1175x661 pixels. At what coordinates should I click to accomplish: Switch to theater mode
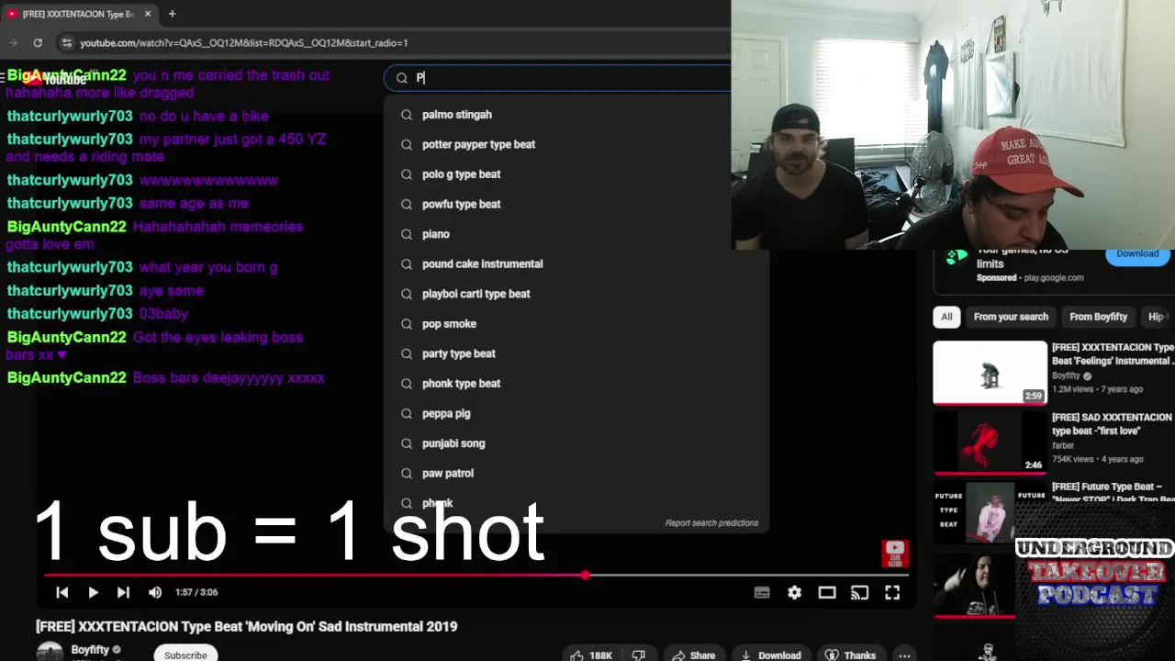(827, 592)
